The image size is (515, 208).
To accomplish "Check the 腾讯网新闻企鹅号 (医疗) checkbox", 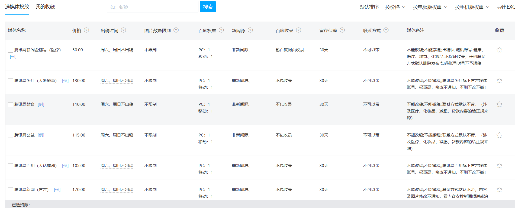I will [10, 50].
